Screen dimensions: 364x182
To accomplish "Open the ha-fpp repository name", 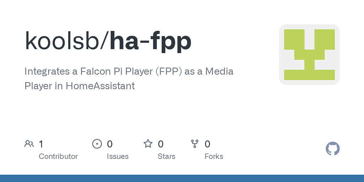I will coord(150,41).
